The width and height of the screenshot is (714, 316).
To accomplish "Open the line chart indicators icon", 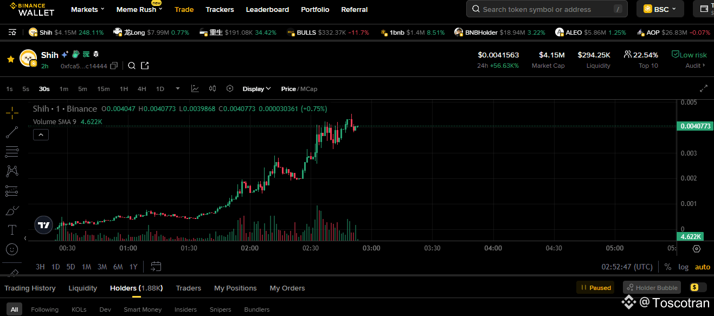I will [x=195, y=88].
